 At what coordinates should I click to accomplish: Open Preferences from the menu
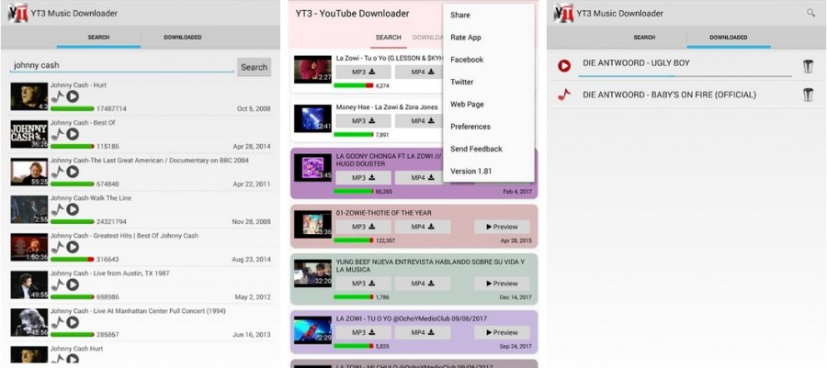pos(489,127)
